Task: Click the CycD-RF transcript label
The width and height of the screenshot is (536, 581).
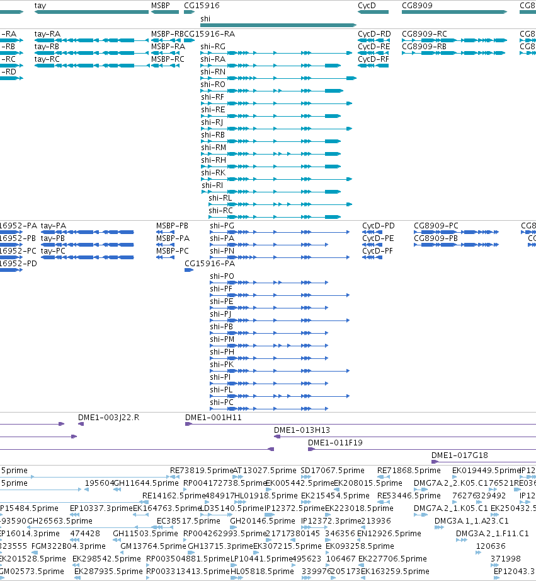Action: point(373,59)
